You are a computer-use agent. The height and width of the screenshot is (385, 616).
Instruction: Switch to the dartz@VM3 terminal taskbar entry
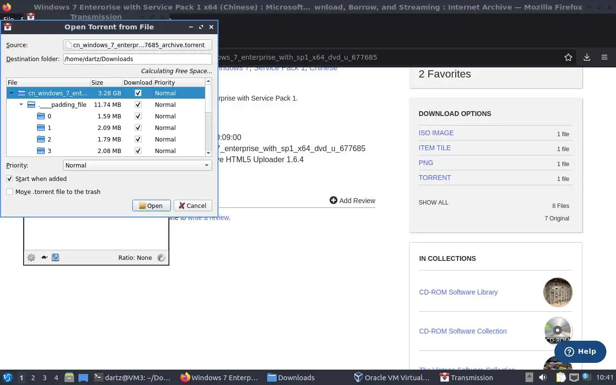click(132, 377)
